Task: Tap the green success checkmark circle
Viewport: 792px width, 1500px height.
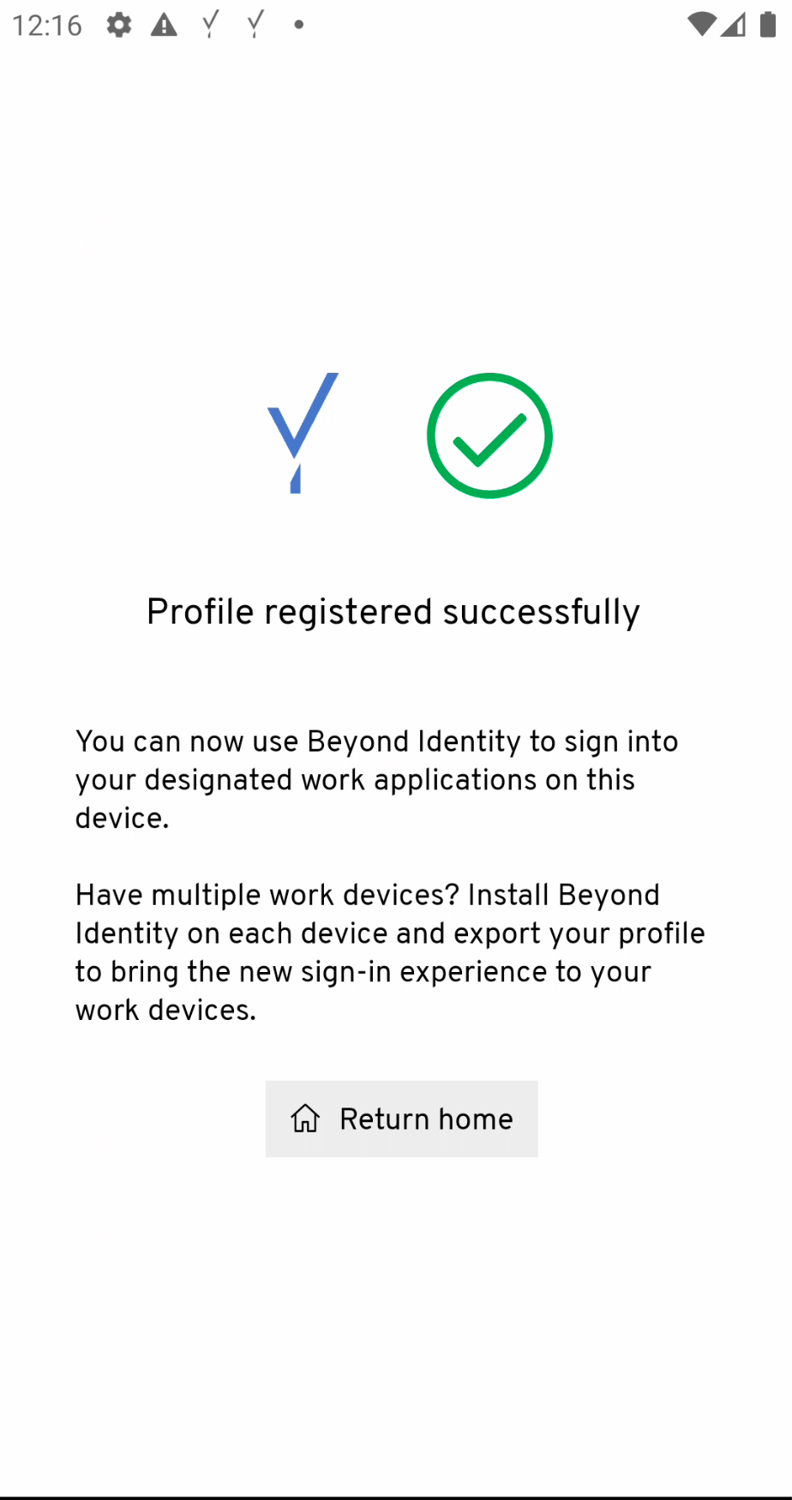Action: (x=489, y=434)
